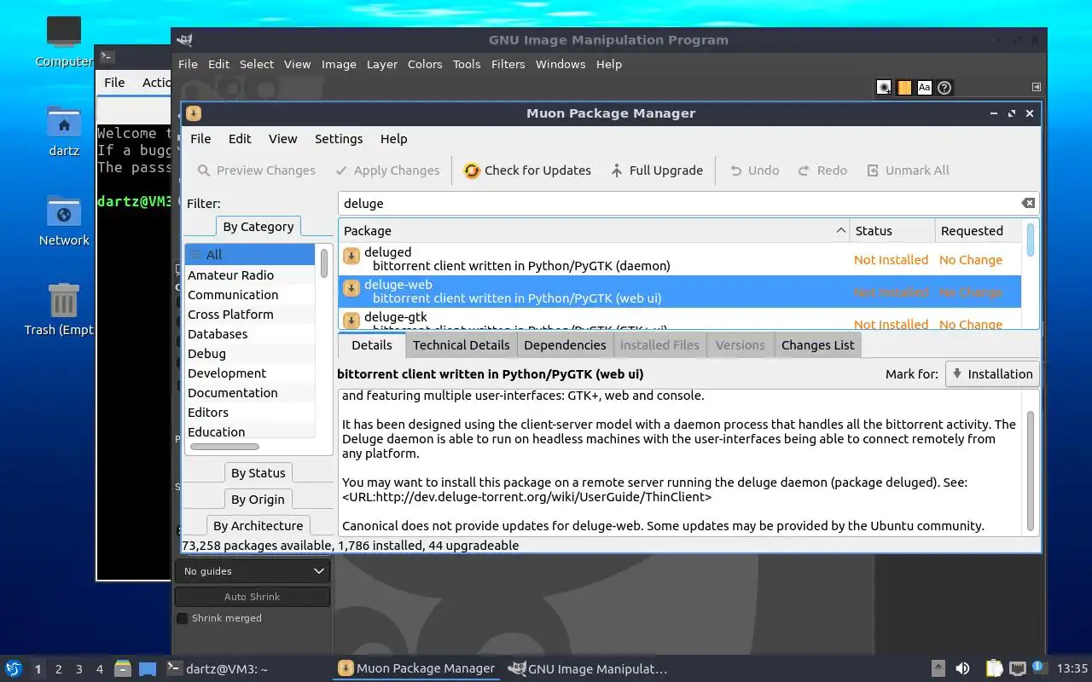Open the Trash desktop icon
The image size is (1092, 682).
64,310
